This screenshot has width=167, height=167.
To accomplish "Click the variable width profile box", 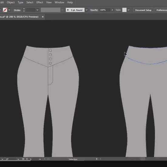I will [51, 10].
